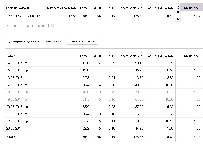Expand the Метрика side panel
This screenshot has width=203, height=144.
pyautogui.click(x=178, y=13)
